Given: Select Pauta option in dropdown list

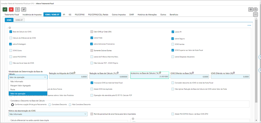Looking at the screenshot, I should 12,90.
